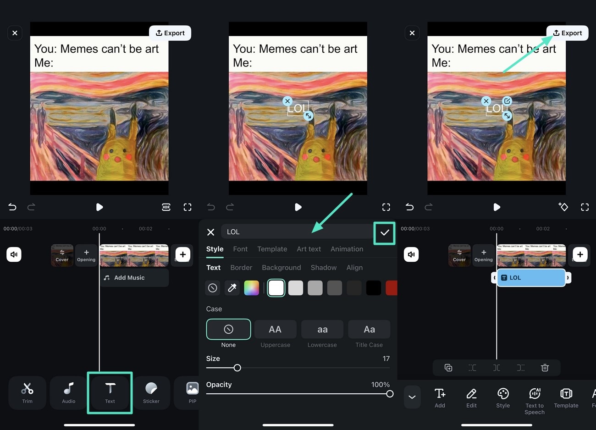Switch to the Art text tab

click(x=309, y=249)
